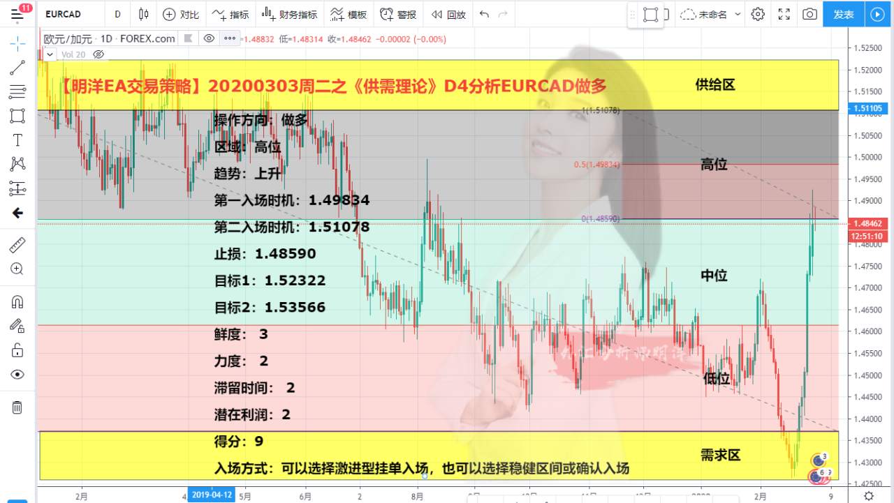This screenshot has width=894, height=503.
Task: Open the 未命名 layout name dropdown
Action: pyautogui.click(x=710, y=14)
